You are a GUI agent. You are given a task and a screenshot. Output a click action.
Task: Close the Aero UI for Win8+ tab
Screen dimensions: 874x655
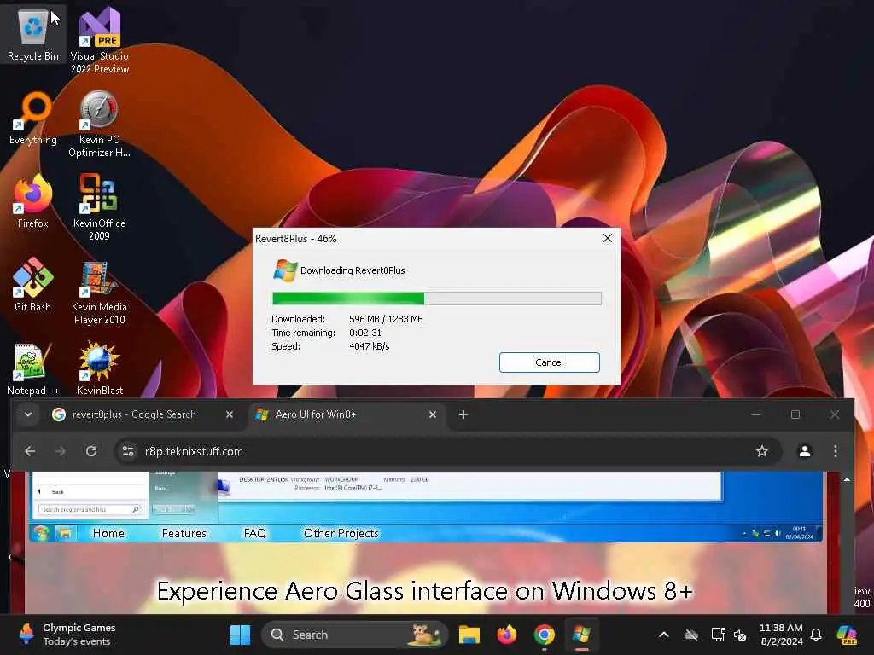433,415
